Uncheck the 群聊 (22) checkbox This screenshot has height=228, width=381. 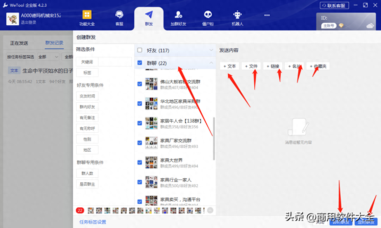139,63
